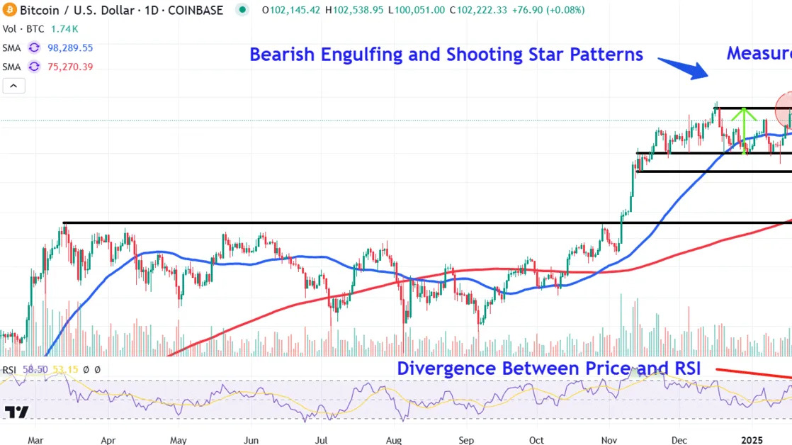
Task: Click the red SMA value 75,270.39
Action: (x=70, y=67)
